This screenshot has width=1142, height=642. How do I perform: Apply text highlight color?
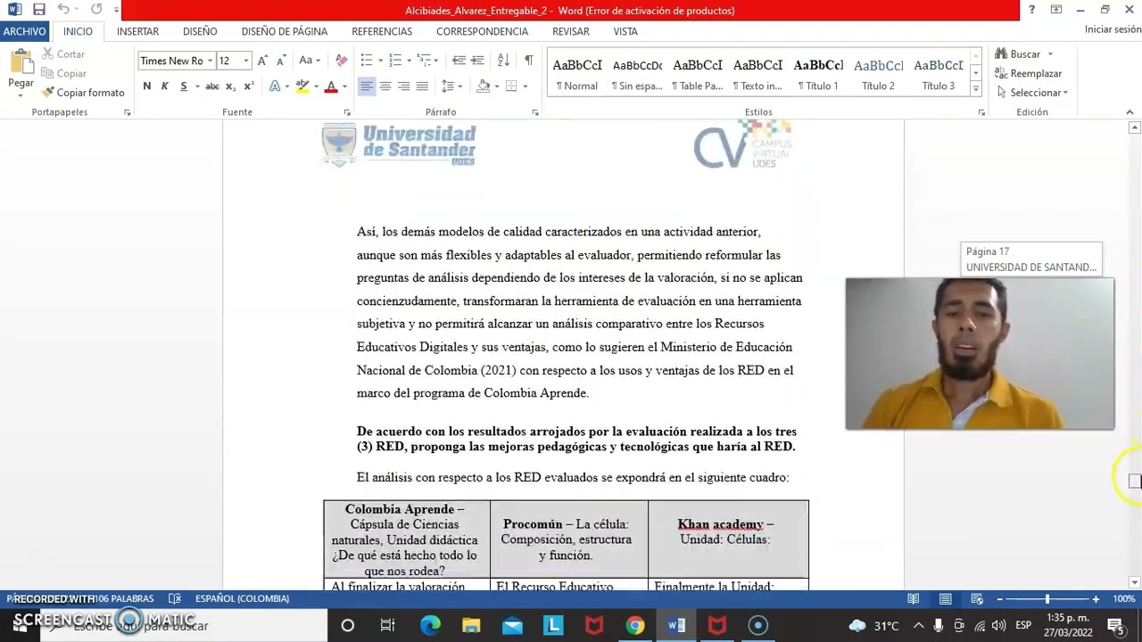point(302,86)
